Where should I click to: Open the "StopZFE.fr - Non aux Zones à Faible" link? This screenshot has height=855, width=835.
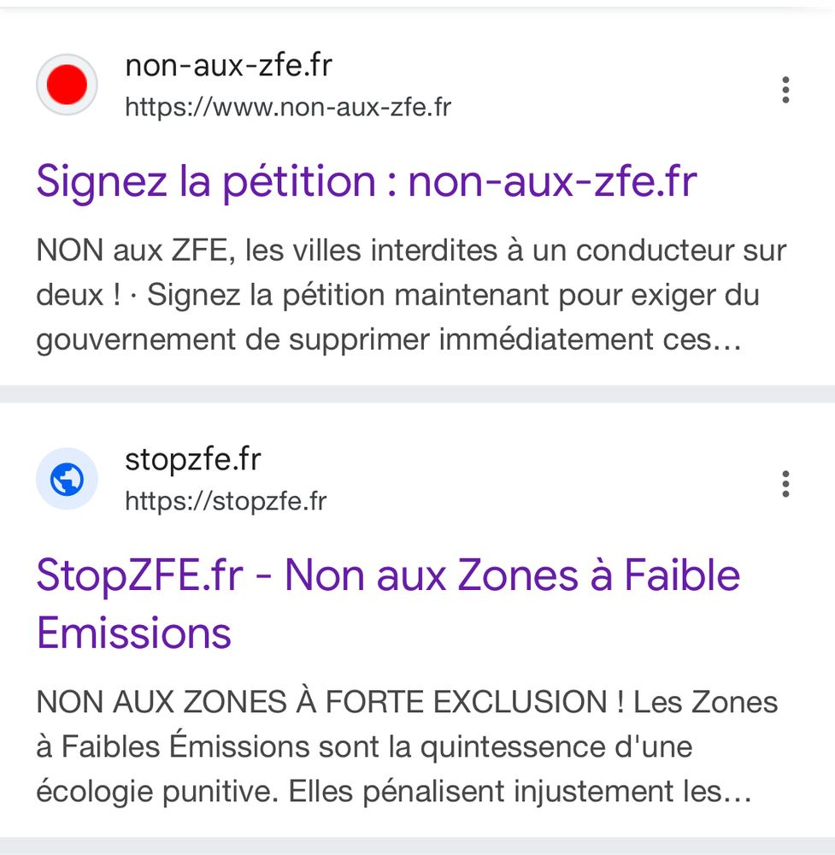click(x=388, y=575)
